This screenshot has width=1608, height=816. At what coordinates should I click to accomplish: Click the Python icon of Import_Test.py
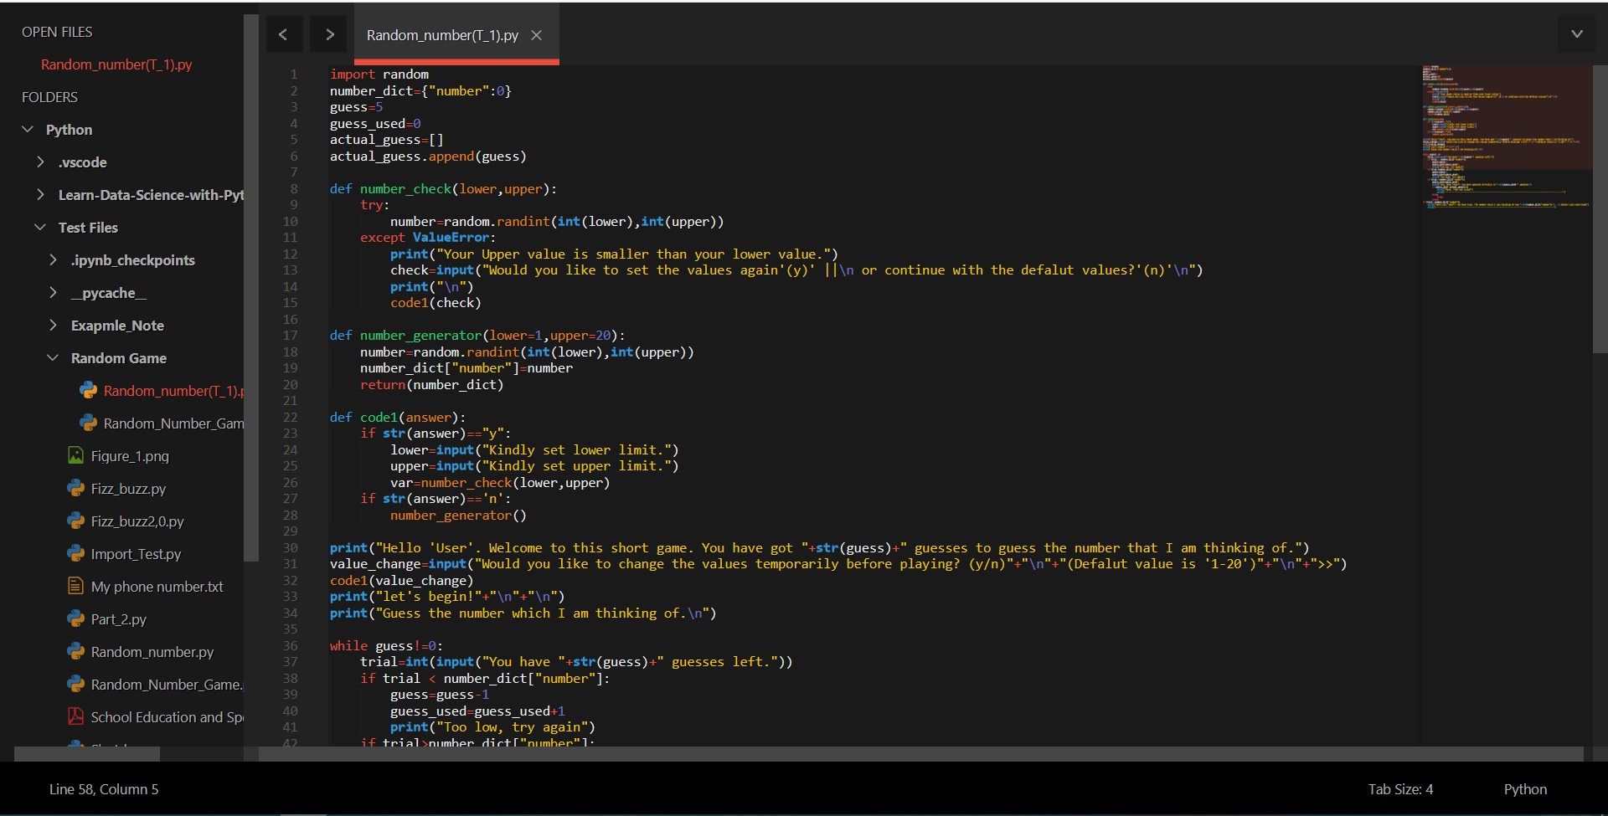pos(75,553)
